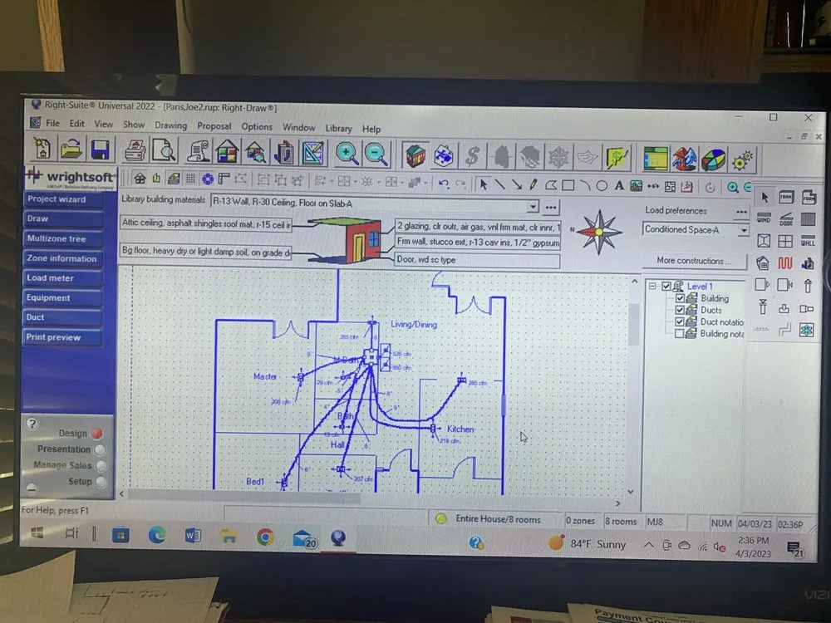831x623 pixels.
Task: Select the red radiant coil tool
Action: [x=785, y=263]
